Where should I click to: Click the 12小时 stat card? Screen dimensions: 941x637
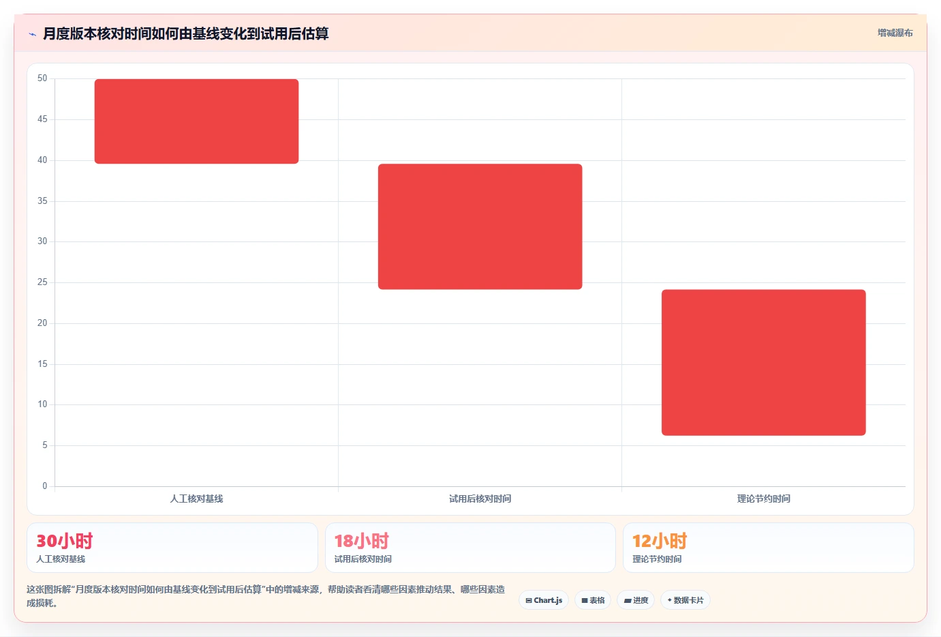(768, 548)
